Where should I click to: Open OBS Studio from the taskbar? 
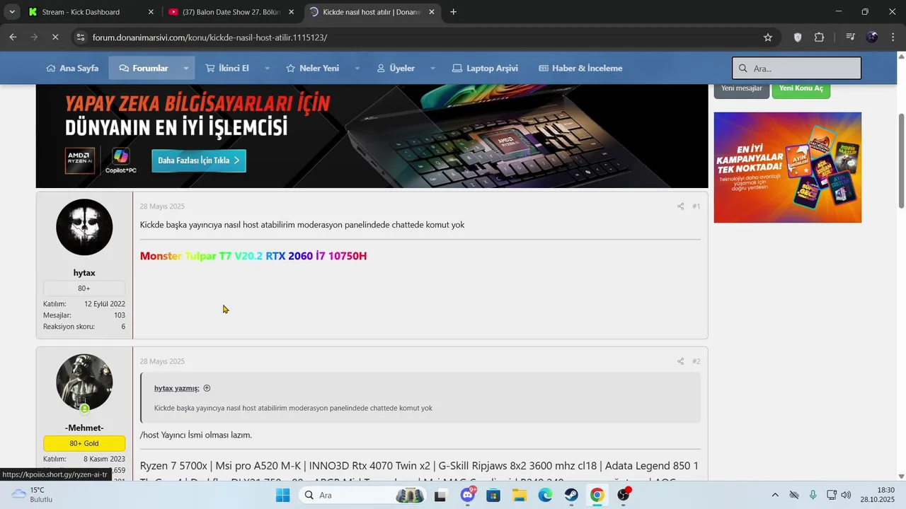[624, 495]
